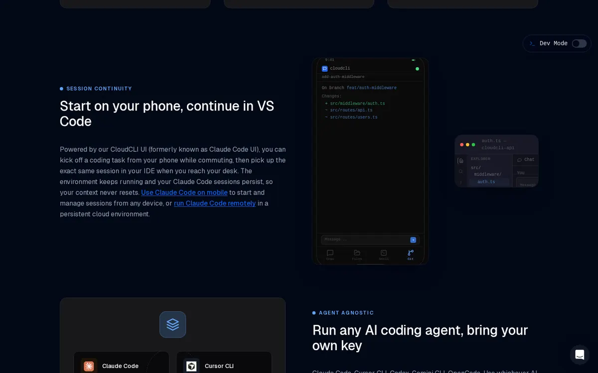
Task: Click the SESSION CONTINUITY section label
Action: 99,89
